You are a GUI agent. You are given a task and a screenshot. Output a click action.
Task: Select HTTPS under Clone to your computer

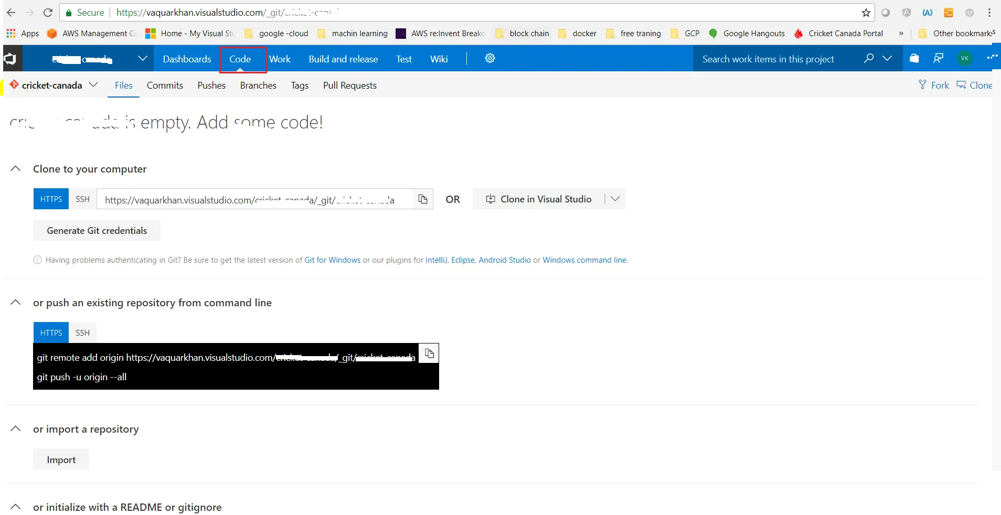pos(51,199)
